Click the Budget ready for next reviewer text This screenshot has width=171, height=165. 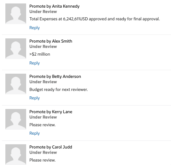[x=58, y=89]
